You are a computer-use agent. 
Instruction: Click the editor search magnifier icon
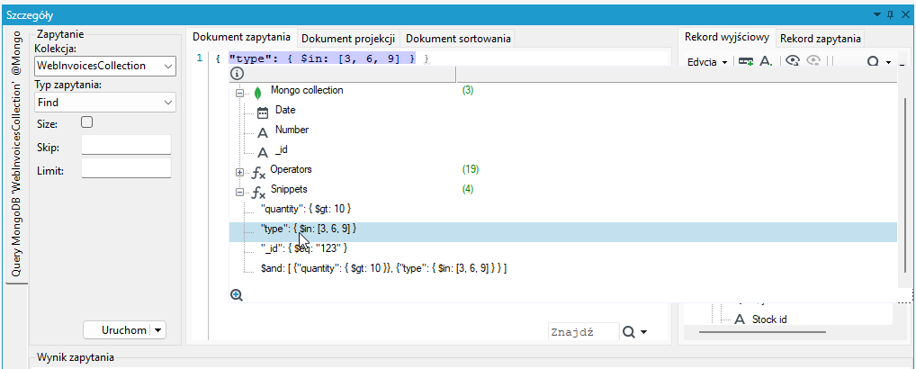tap(629, 331)
